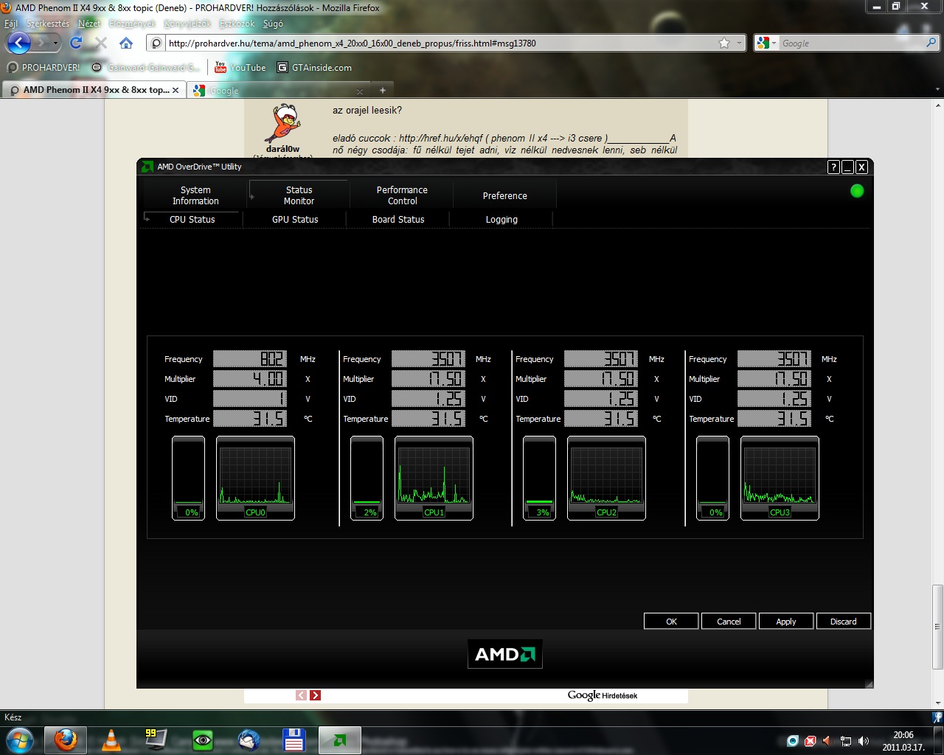This screenshot has width=944, height=755.
Task: Open the Szerkesztés menu
Action: (x=48, y=24)
